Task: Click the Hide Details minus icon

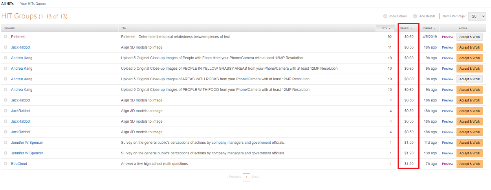Action: point(415,16)
